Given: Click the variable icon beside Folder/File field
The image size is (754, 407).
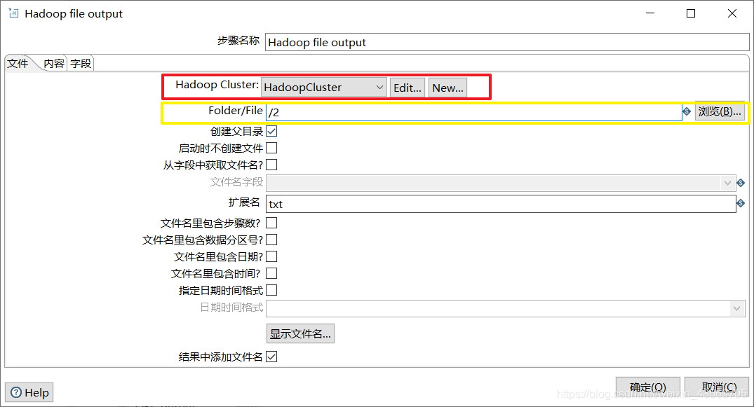Looking at the screenshot, I should pos(687,111).
